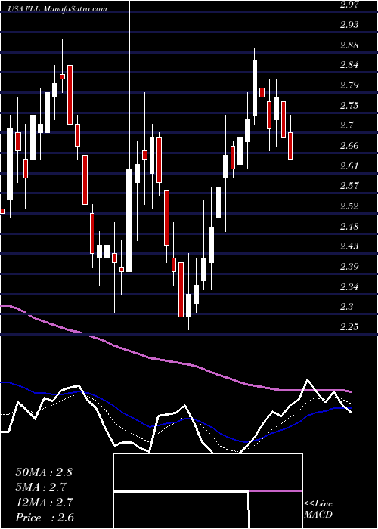Click the '5MA : 2.7' indicator text
Viewport: 378px width, 529px height.
[41, 487]
